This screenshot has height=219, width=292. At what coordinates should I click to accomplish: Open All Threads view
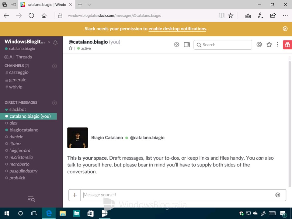(x=18, y=57)
